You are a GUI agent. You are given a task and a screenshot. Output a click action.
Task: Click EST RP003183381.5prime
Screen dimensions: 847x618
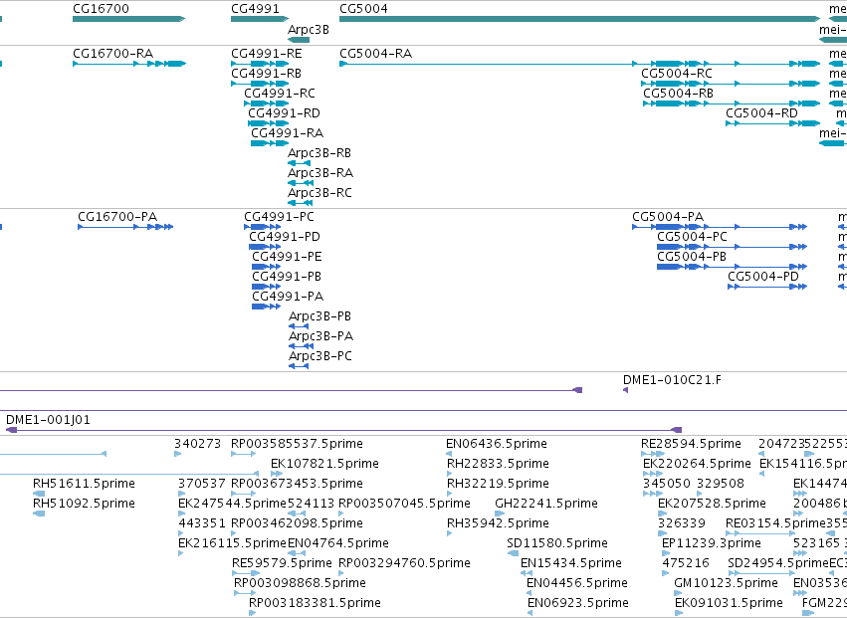pos(252,613)
